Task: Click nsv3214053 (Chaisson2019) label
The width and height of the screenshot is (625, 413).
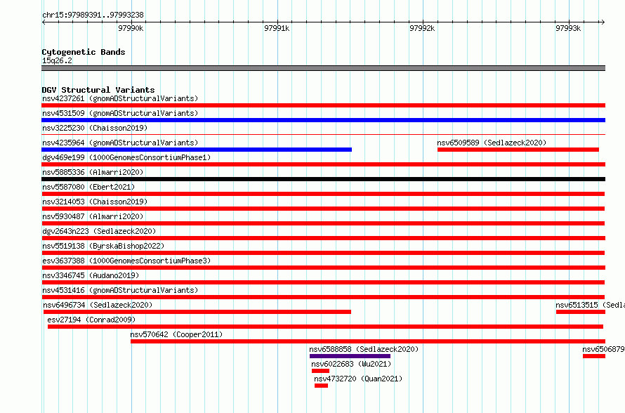Action: 95,202
